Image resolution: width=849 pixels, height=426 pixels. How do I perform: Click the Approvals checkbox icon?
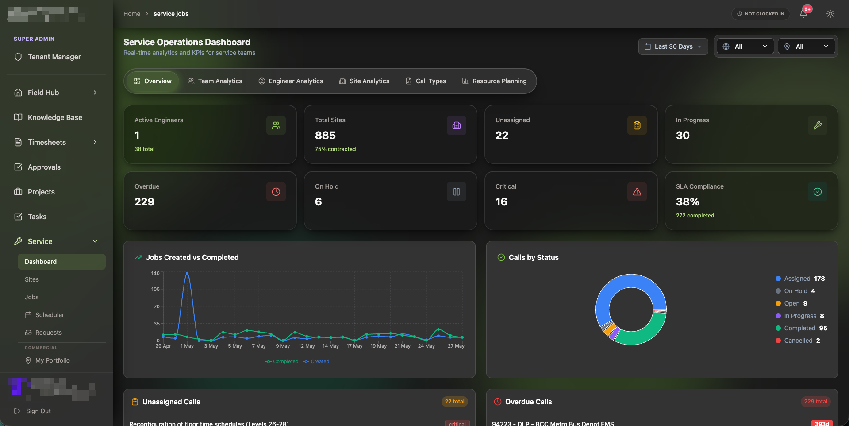18,167
